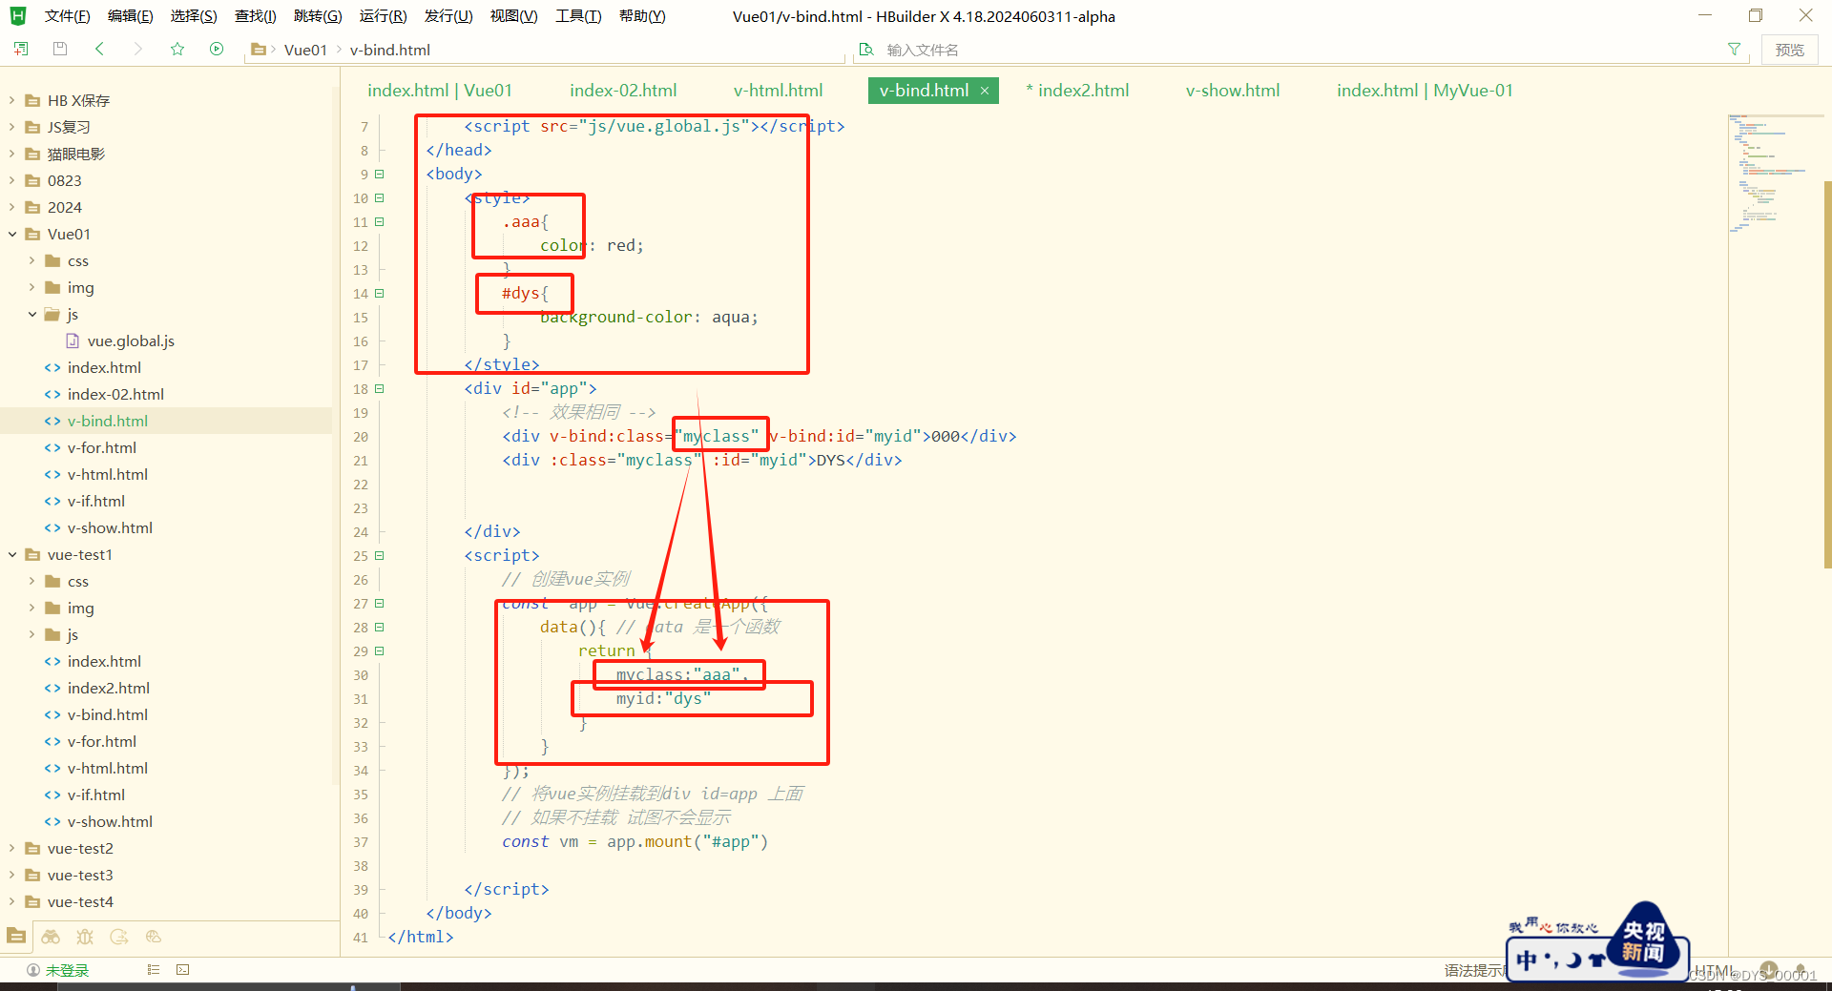Viewport: 1832px width, 991px height.
Task: Click the bug debug icon at bottom
Action: pyautogui.click(x=85, y=937)
